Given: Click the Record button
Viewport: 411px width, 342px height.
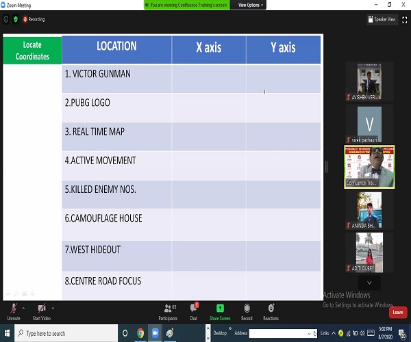Looking at the screenshot, I should coord(247,312).
